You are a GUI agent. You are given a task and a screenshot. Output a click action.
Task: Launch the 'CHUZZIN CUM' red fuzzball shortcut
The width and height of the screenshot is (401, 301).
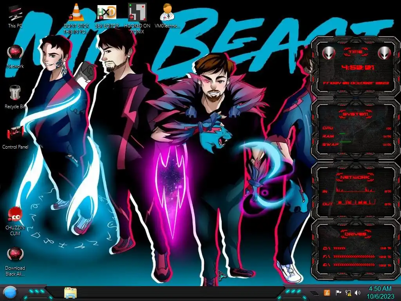click(x=15, y=221)
